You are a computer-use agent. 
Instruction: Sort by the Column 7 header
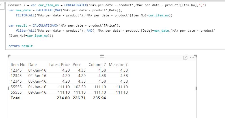(x=97, y=65)
